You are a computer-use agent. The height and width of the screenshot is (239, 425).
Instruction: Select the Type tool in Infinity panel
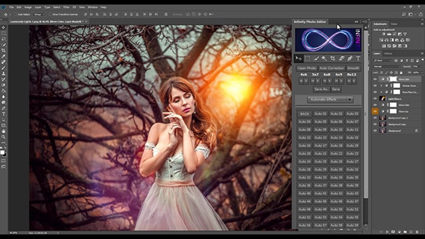[358, 59]
